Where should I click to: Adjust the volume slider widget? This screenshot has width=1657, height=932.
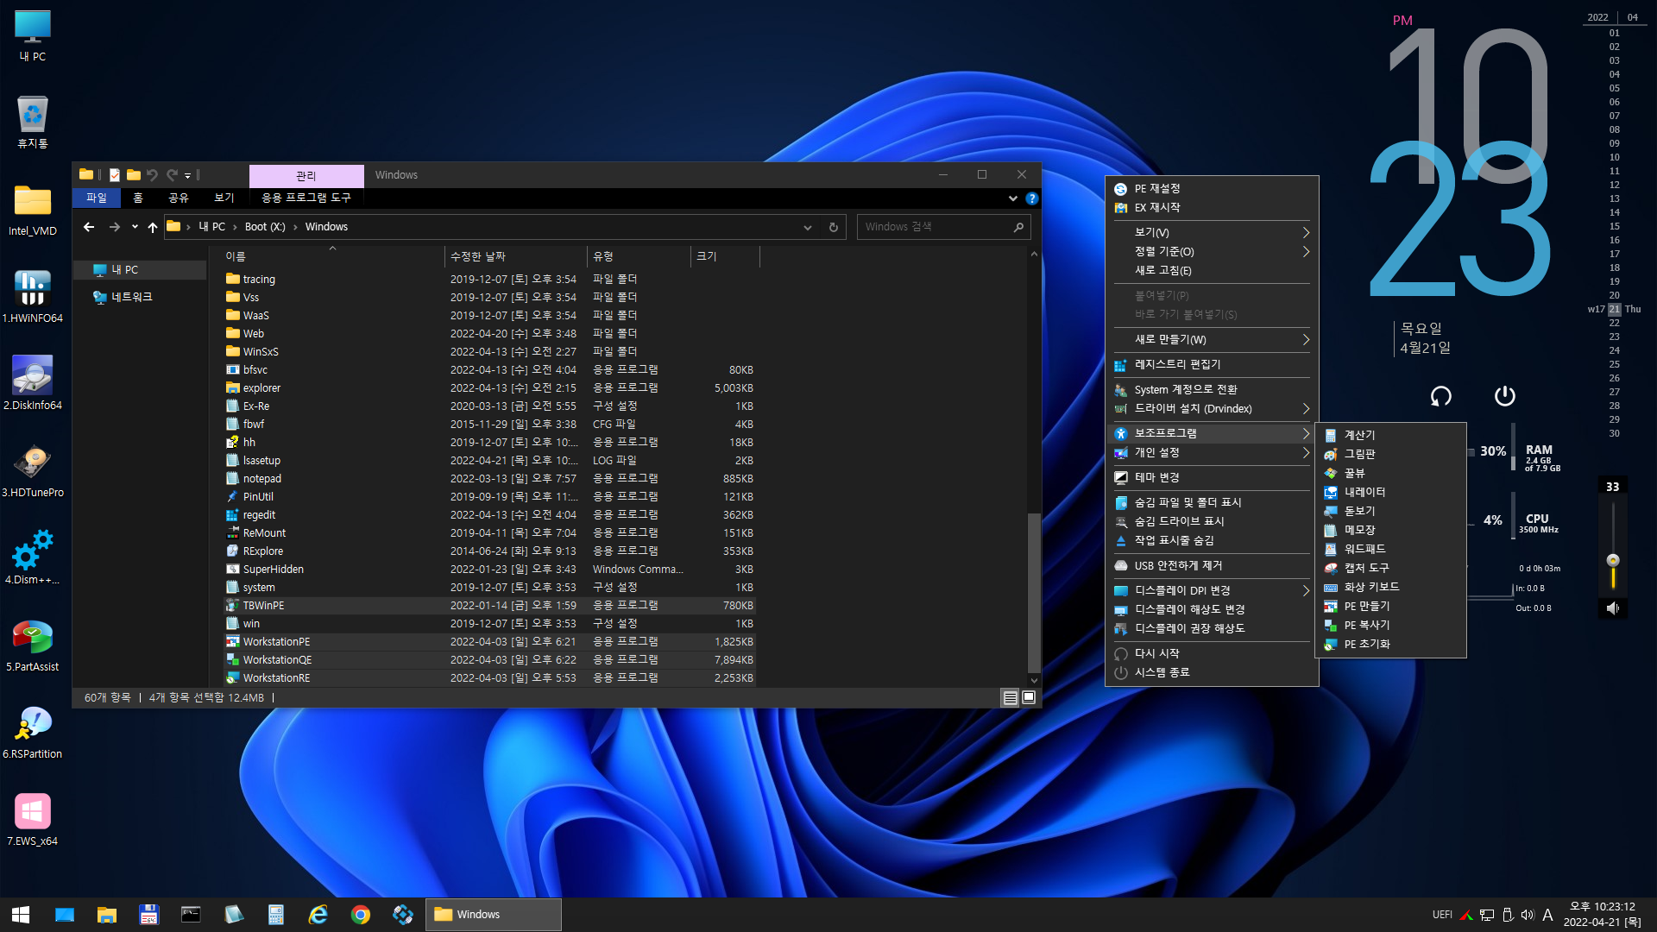1612,560
